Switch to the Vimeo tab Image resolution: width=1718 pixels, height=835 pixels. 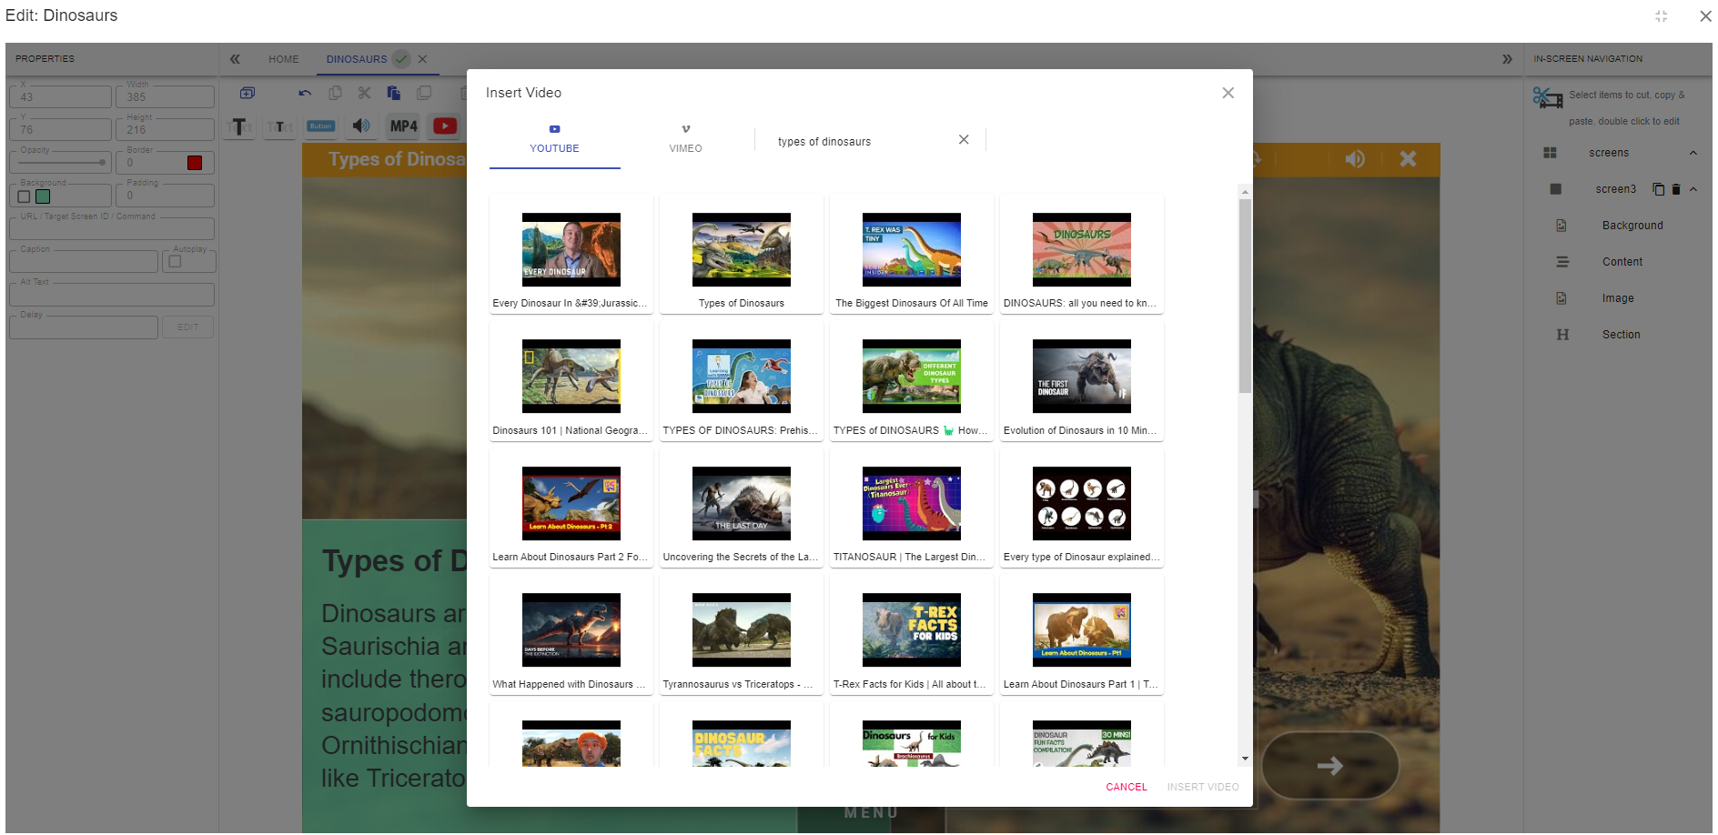(686, 139)
